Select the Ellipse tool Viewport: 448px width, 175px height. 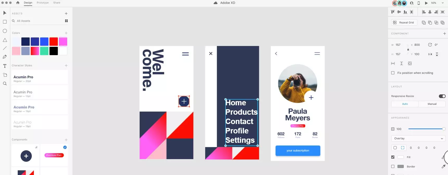tap(5, 31)
